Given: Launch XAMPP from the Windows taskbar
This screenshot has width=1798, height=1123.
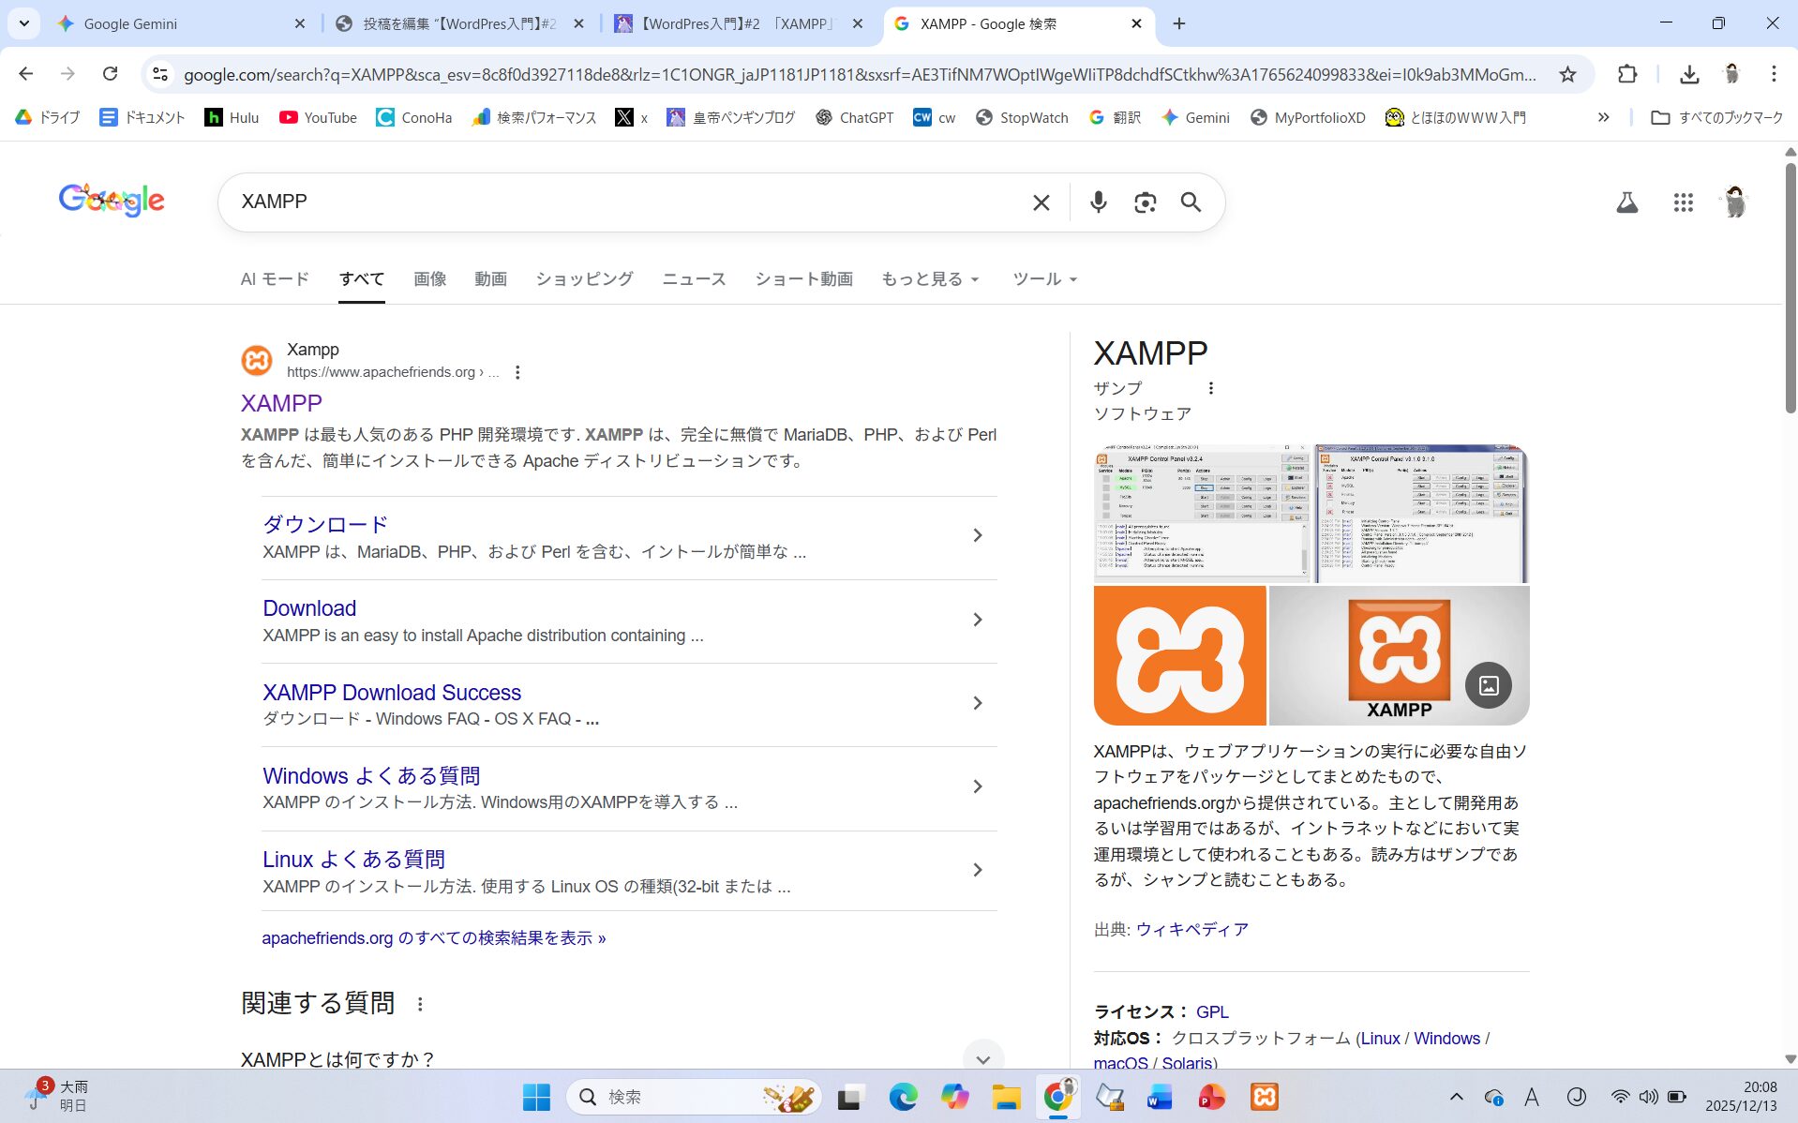Looking at the screenshot, I should (1264, 1096).
